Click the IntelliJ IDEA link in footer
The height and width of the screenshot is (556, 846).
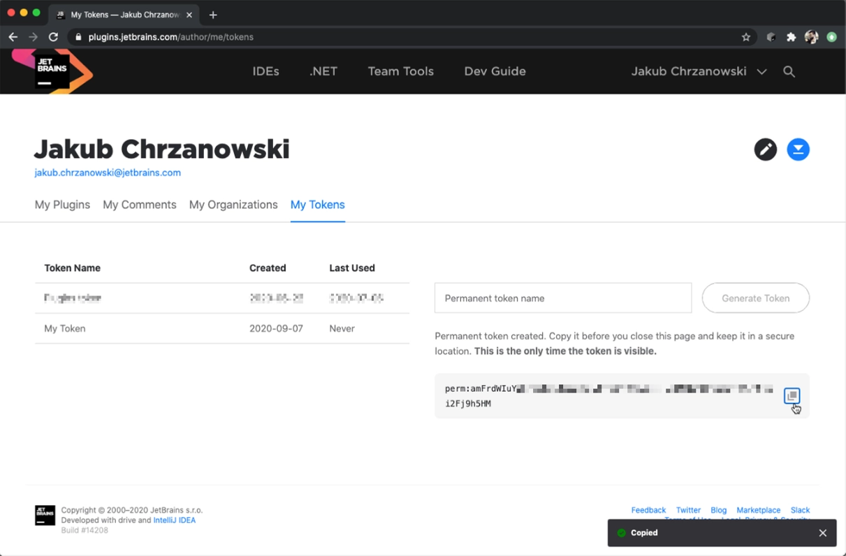pyautogui.click(x=175, y=520)
